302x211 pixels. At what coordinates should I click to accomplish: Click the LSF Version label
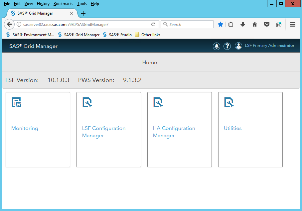click(x=22, y=80)
